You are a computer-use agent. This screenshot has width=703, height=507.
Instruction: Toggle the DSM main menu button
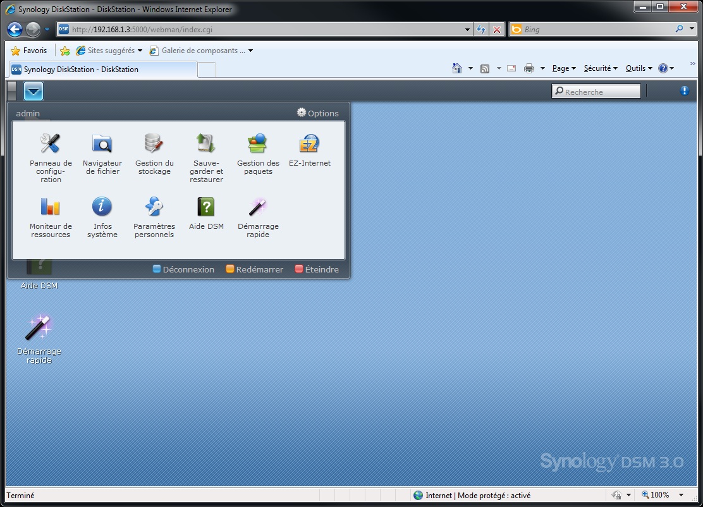point(34,91)
